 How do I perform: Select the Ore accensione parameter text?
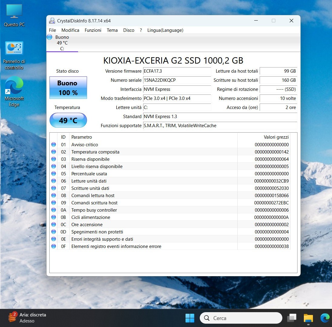coord(87,224)
